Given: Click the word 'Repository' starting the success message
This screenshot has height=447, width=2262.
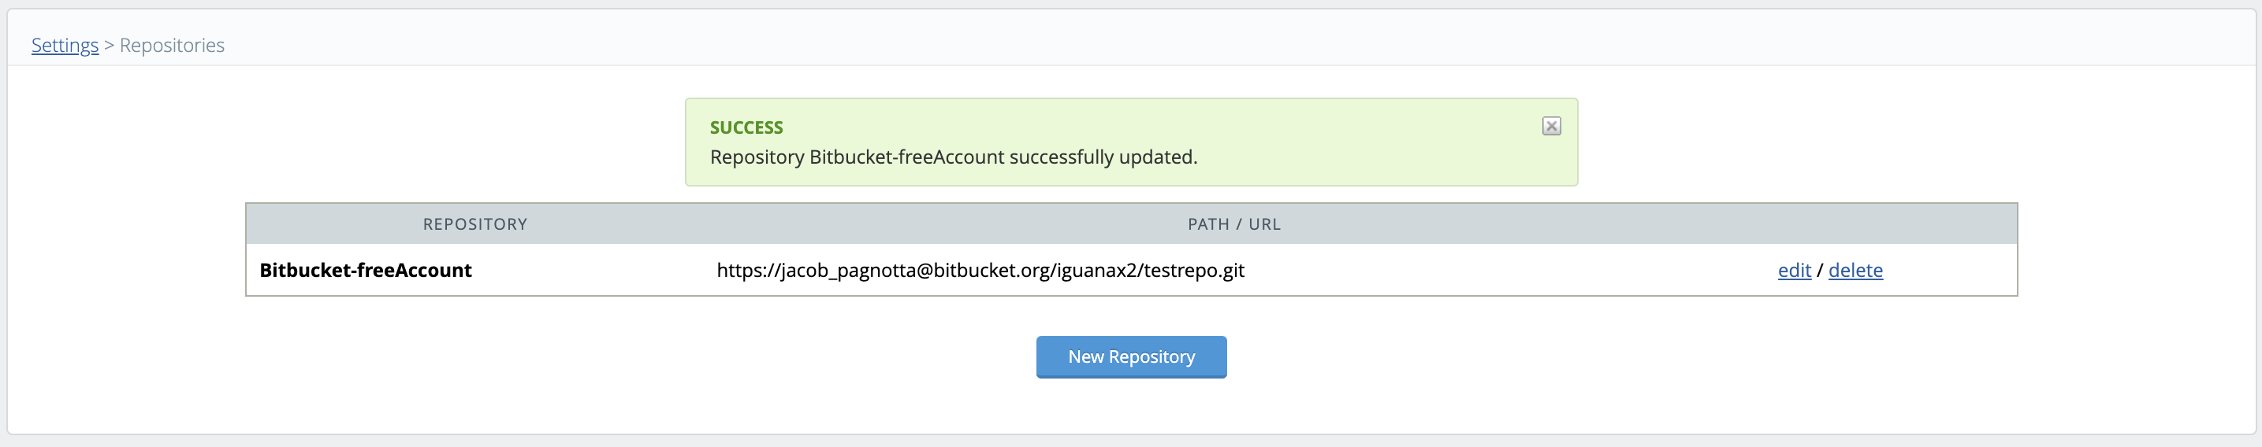Looking at the screenshot, I should (x=757, y=157).
